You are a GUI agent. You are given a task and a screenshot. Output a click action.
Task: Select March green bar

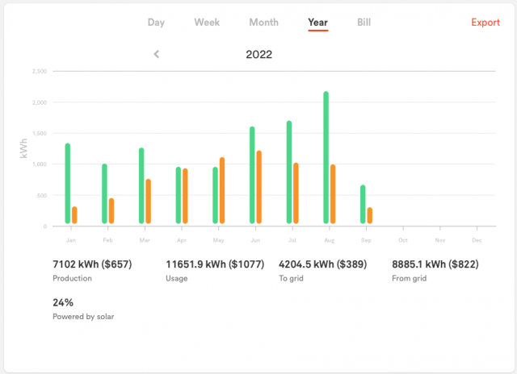[141, 186]
